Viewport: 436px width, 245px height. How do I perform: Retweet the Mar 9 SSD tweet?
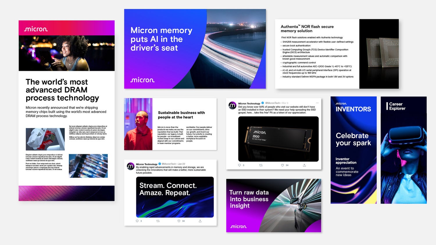click(261, 165)
